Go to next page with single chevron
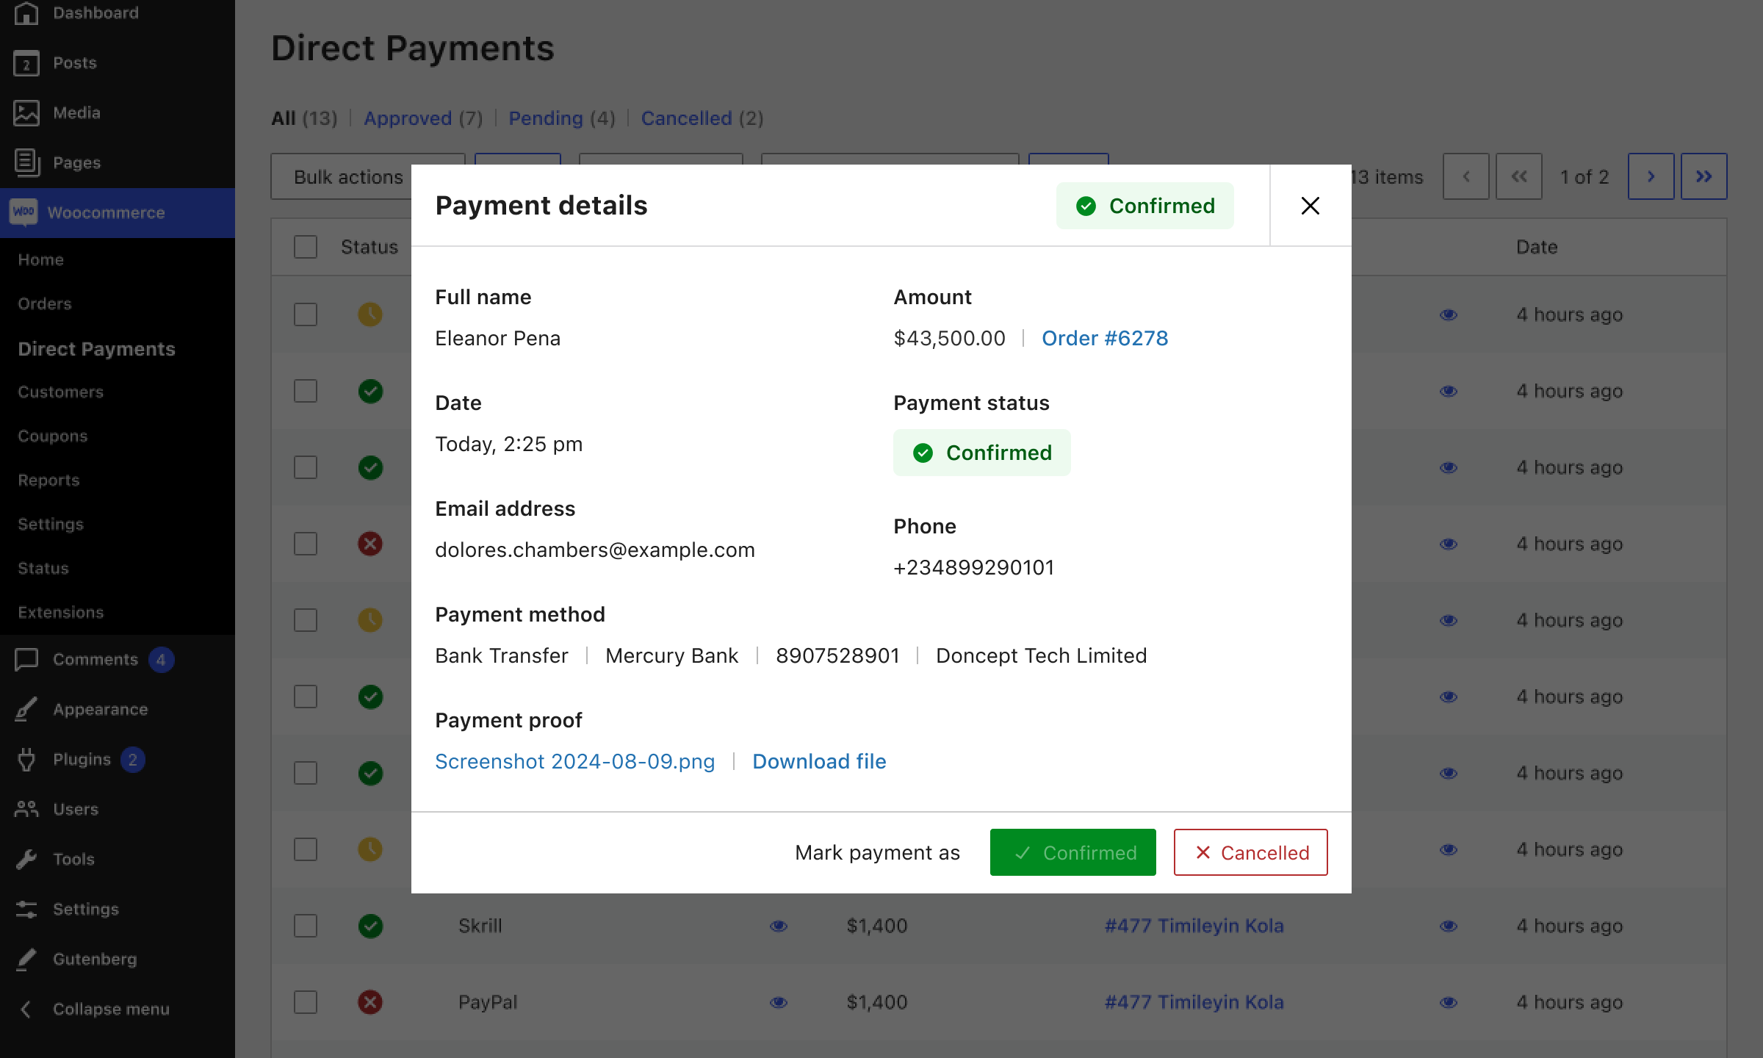This screenshot has height=1058, width=1763. coord(1651,176)
